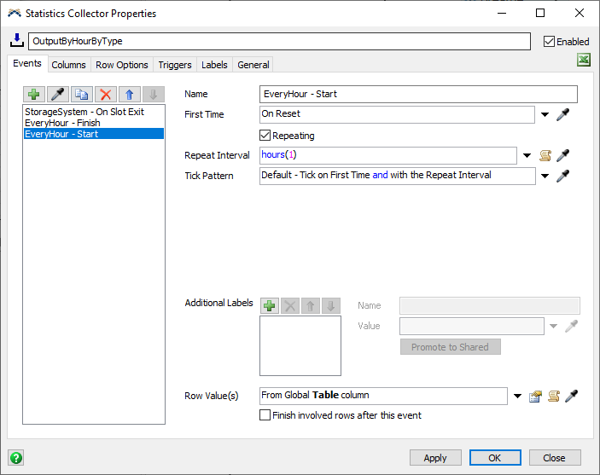
Task: Expand the Repeat Interval dropdown arrow
Action: pyautogui.click(x=527, y=155)
